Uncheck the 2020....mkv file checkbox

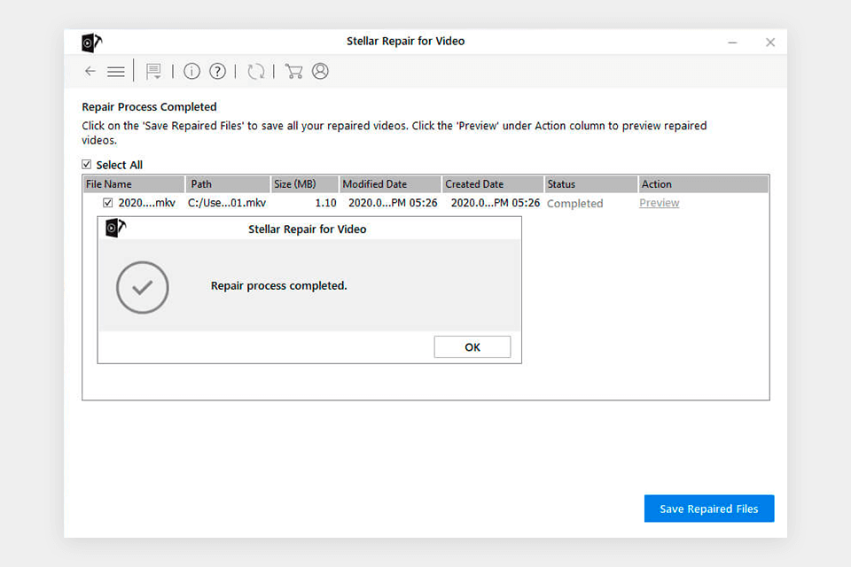tap(107, 202)
